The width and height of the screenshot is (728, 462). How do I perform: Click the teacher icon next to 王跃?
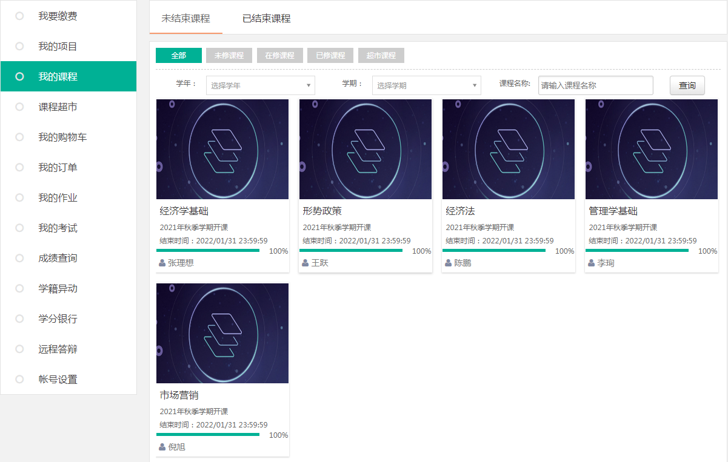(305, 263)
